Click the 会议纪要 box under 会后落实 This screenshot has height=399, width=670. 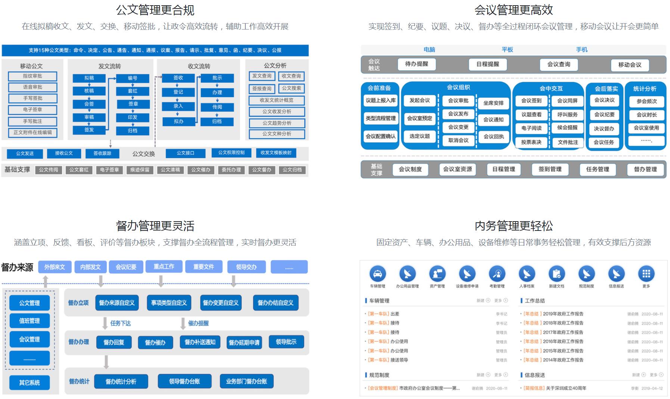(x=604, y=115)
